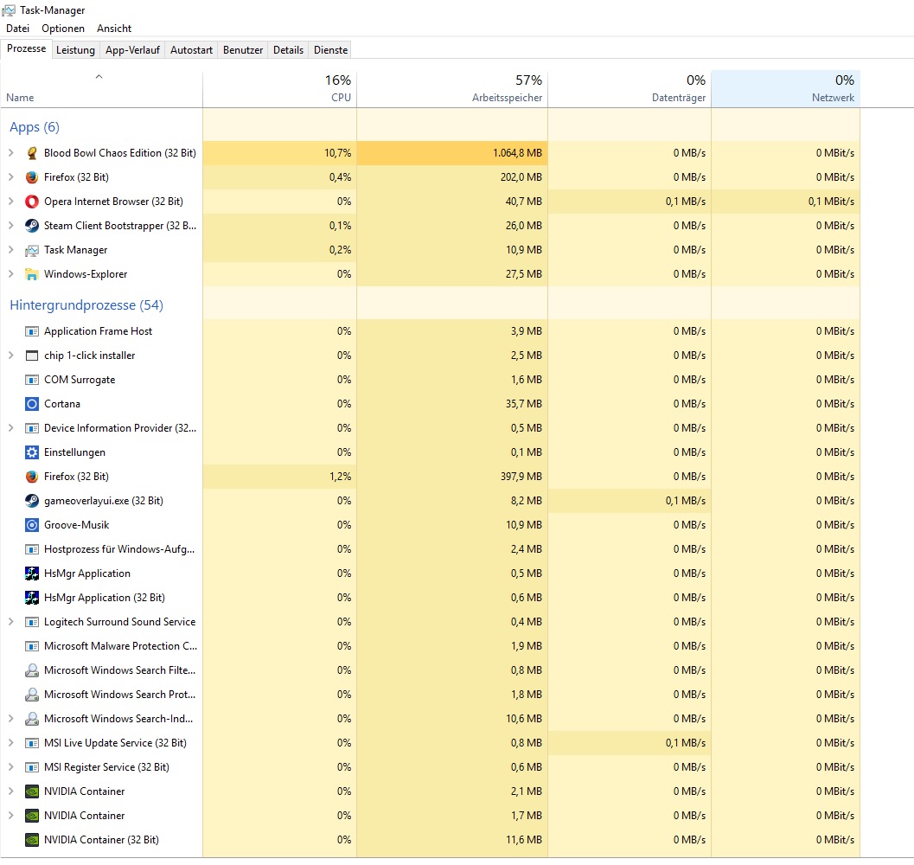
Task: Click the Application Frame Host icon
Action: pyautogui.click(x=32, y=331)
